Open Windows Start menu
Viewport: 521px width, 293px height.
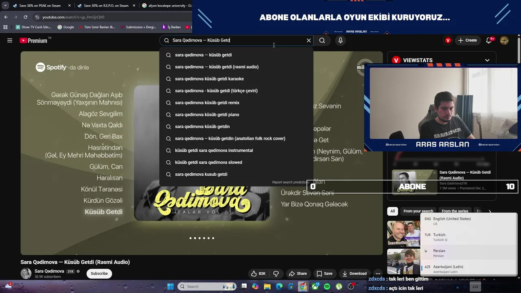(170, 286)
